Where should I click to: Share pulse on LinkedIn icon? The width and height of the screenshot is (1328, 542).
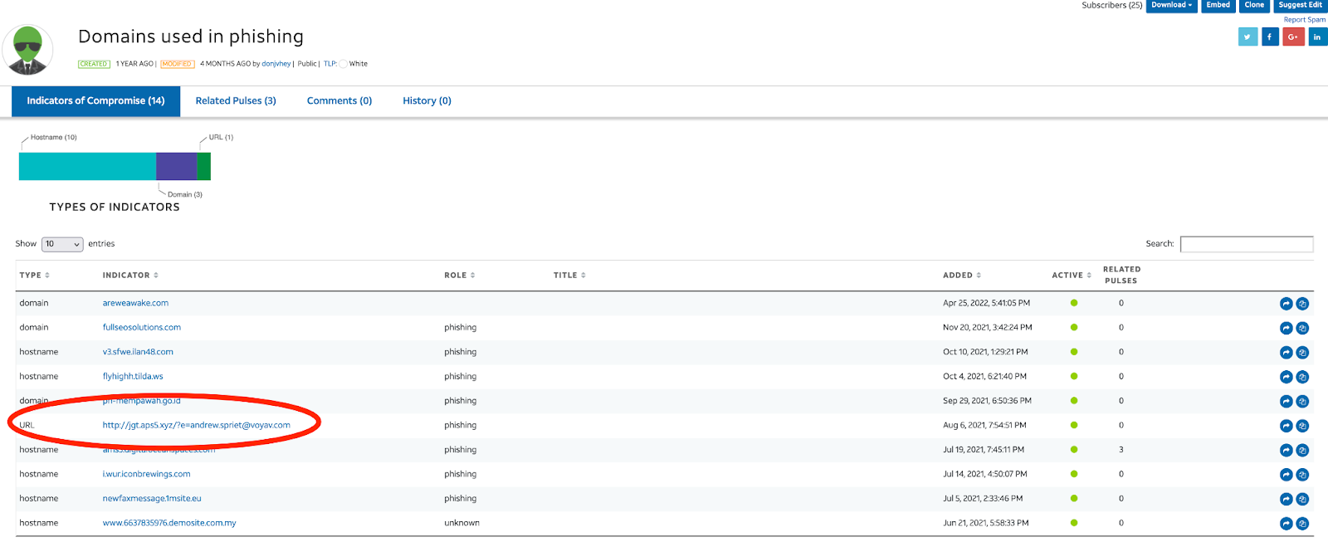point(1317,37)
